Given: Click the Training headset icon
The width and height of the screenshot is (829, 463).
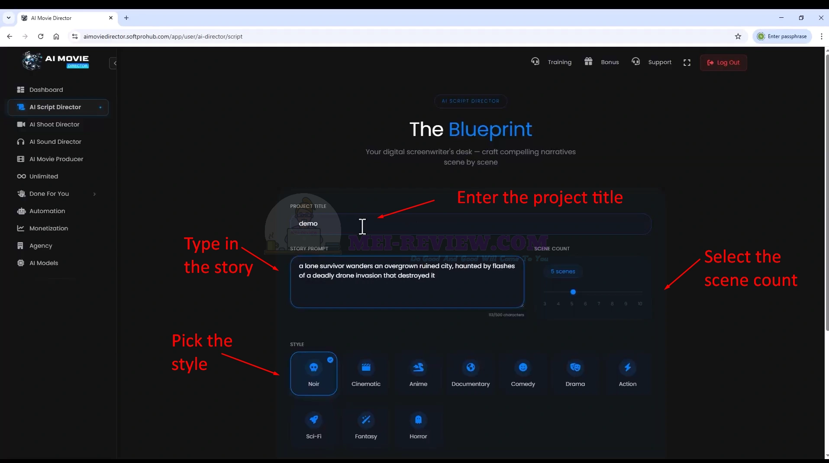Looking at the screenshot, I should coord(535,62).
